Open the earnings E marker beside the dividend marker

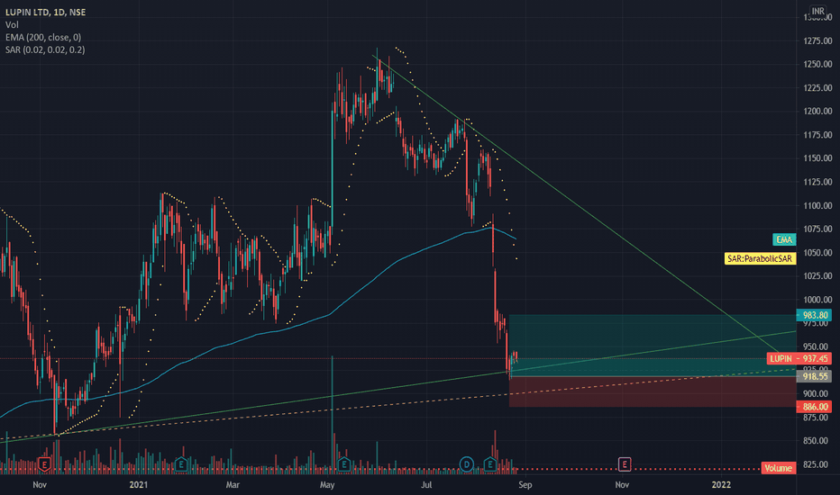click(x=490, y=464)
